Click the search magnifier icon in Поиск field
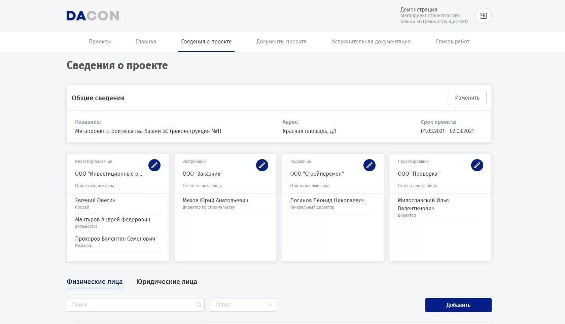This screenshot has width=565, height=324. click(199, 305)
